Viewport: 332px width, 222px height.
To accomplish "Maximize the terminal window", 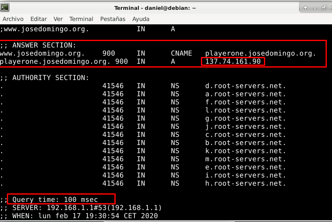I will pyautogui.click(x=324, y=8).
